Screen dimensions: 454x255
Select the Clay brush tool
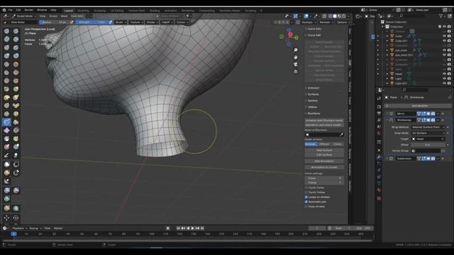pyautogui.click(x=6, y=39)
